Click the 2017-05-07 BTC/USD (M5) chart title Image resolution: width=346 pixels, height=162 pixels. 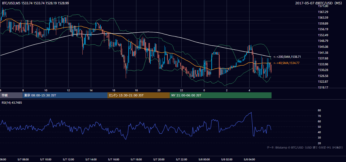coord(319,3)
